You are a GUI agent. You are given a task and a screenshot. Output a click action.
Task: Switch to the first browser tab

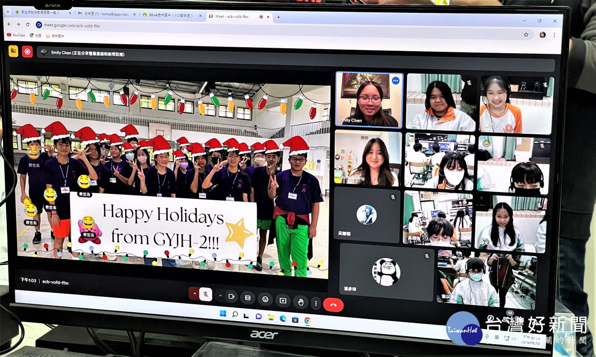[x=41, y=12]
